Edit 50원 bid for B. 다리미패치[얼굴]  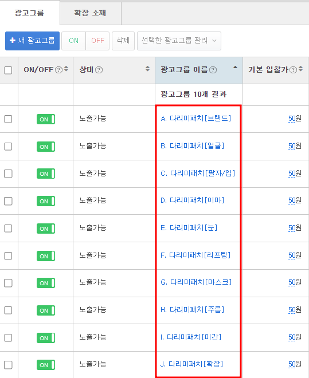point(295,146)
